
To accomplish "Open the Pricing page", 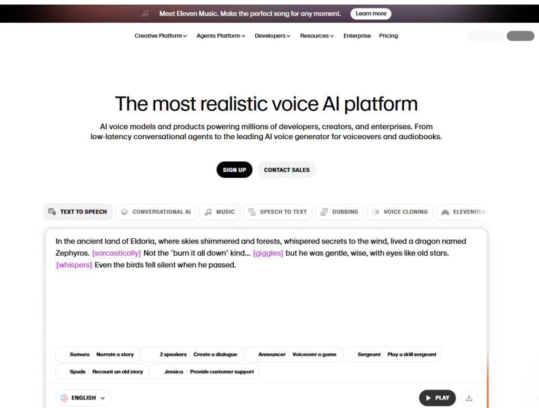I will coord(388,36).
